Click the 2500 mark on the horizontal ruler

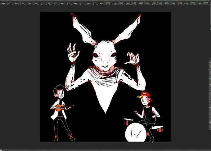click(x=206, y=3)
